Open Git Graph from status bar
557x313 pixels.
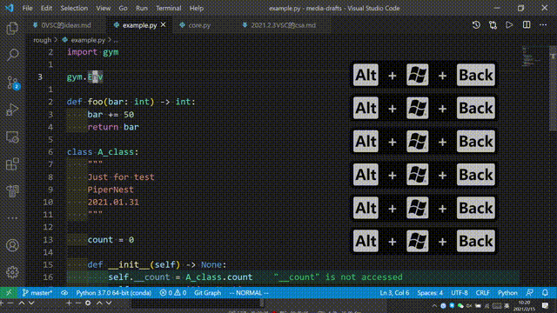(207, 293)
